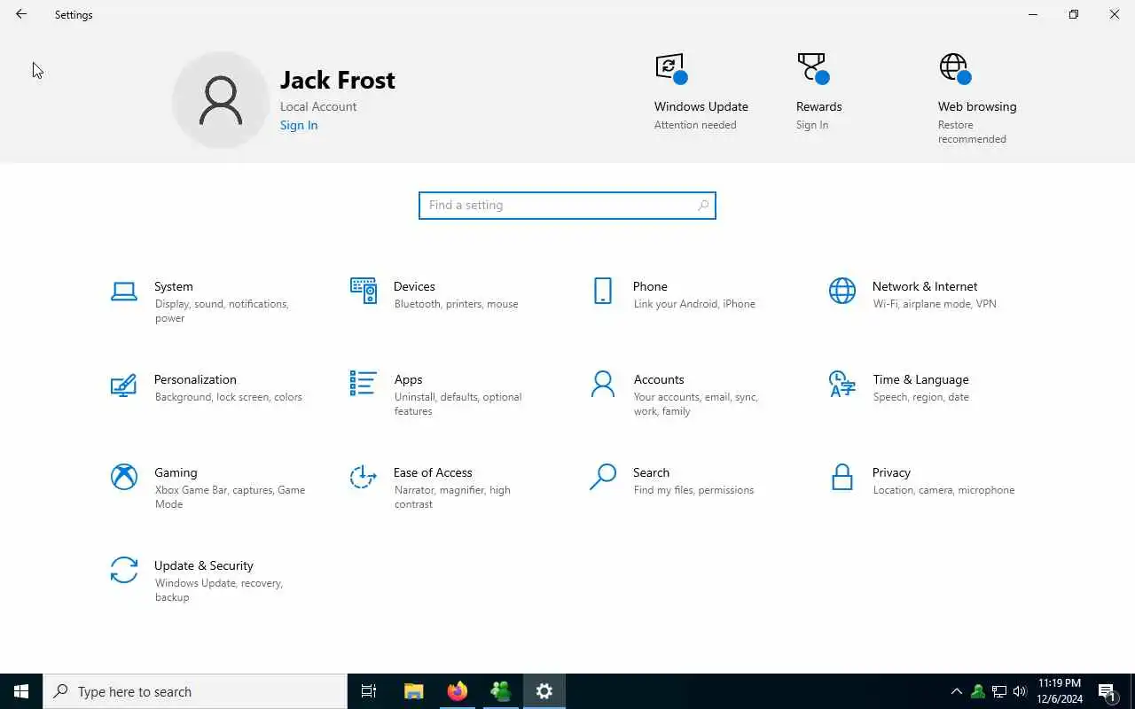Open the green people app on taskbar
Image resolution: width=1135 pixels, height=709 pixels.
[x=501, y=691]
